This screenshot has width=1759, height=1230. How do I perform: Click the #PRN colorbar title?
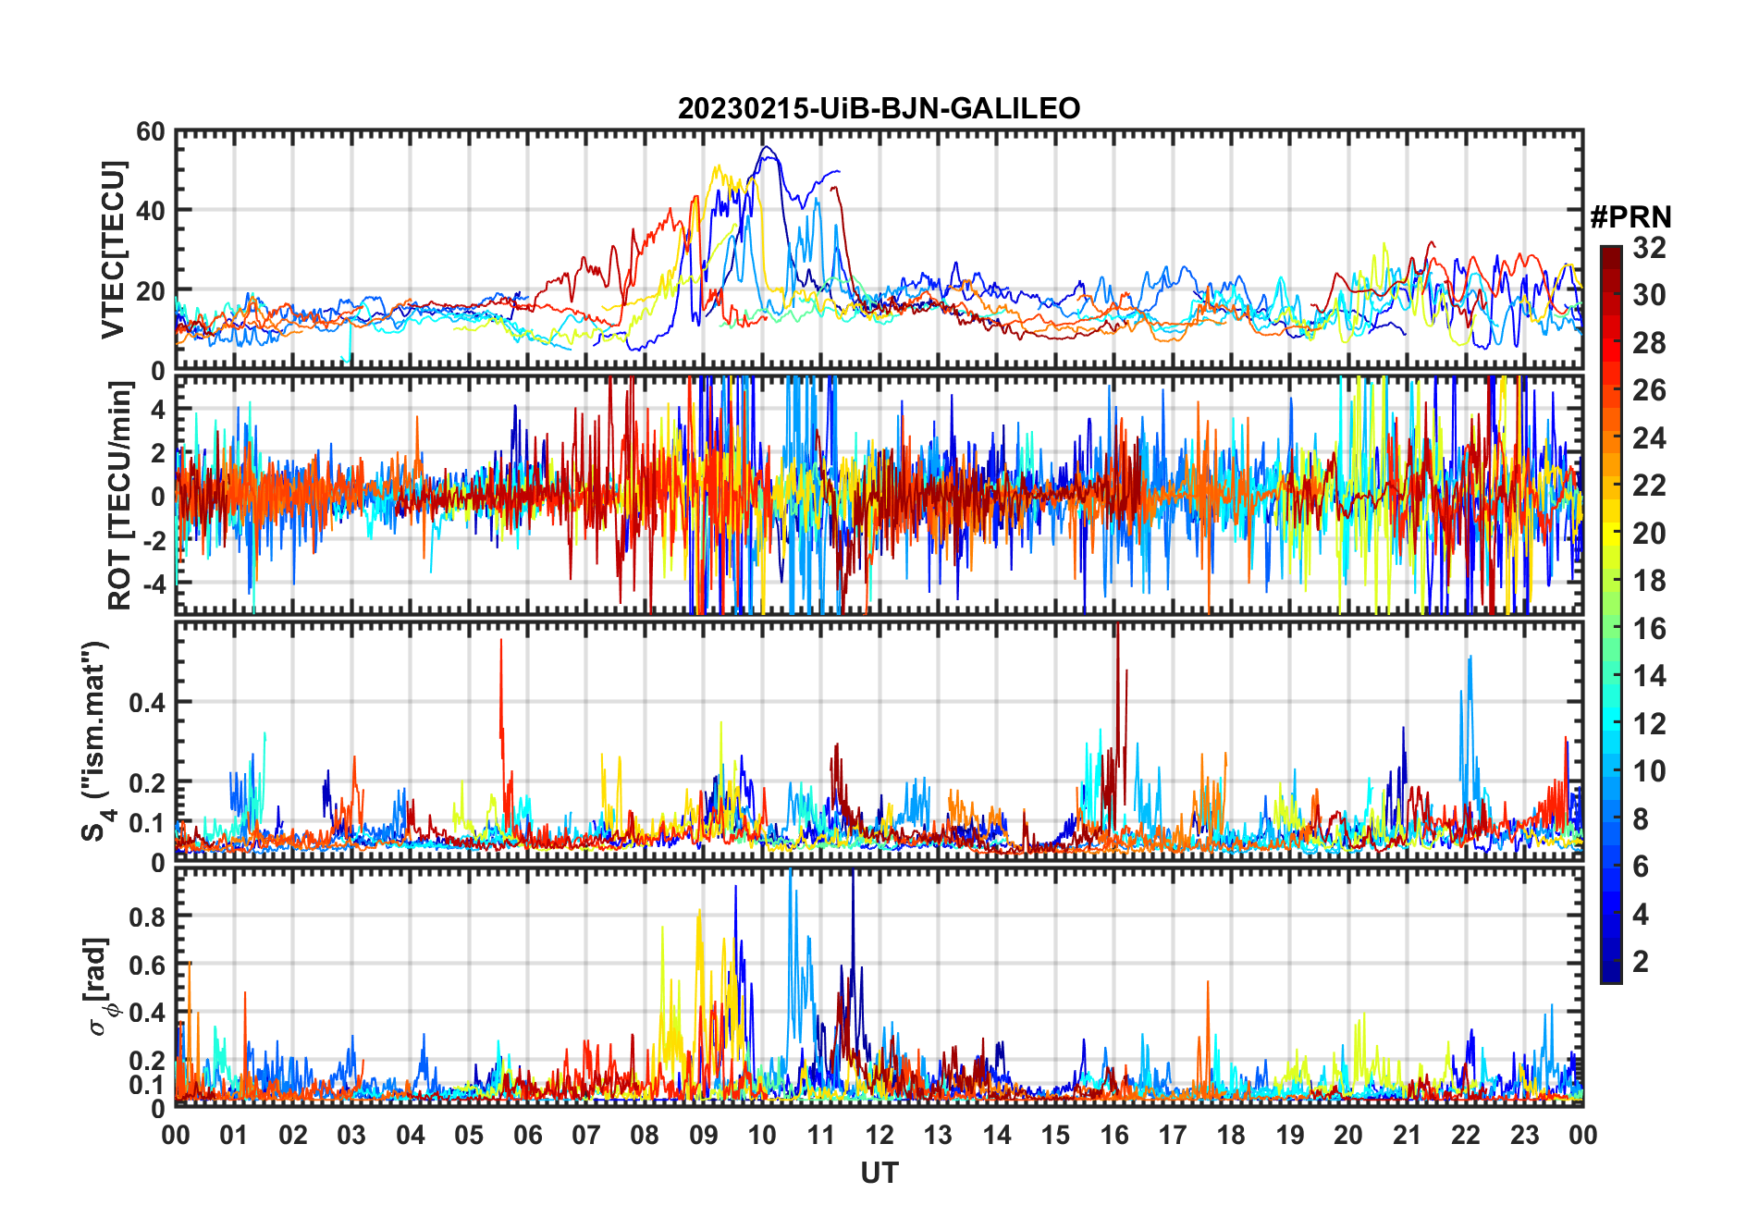1630,216
